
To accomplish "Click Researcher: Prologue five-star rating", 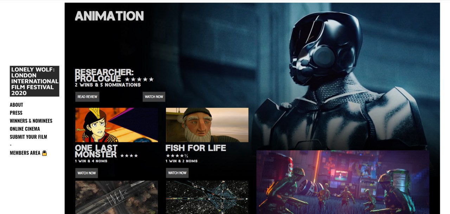I will coord(139,79).
